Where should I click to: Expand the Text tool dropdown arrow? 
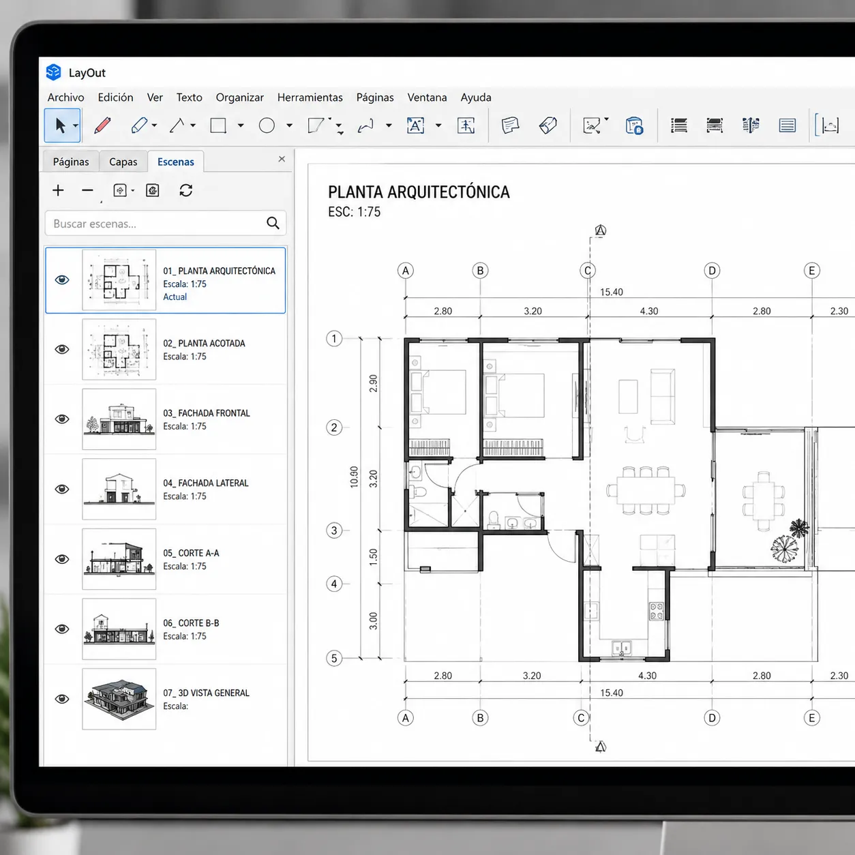coord(438,125)
